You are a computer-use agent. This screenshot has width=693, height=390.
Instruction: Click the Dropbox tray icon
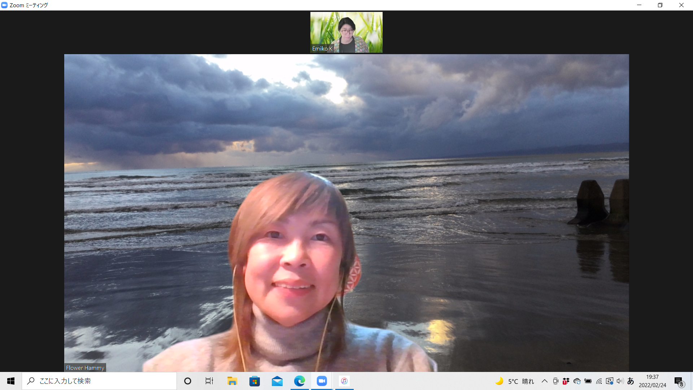click(566, 381)
